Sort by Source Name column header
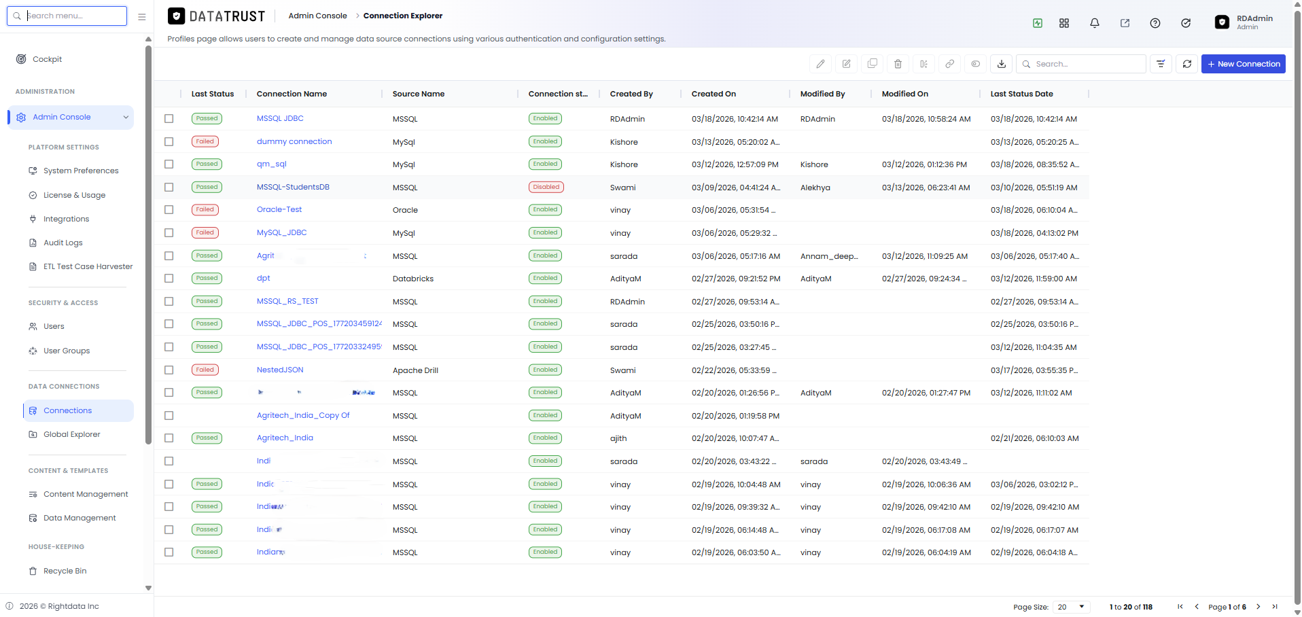Image resolution: width=1302 pixels, height=617 pixels. click(419, 94)
